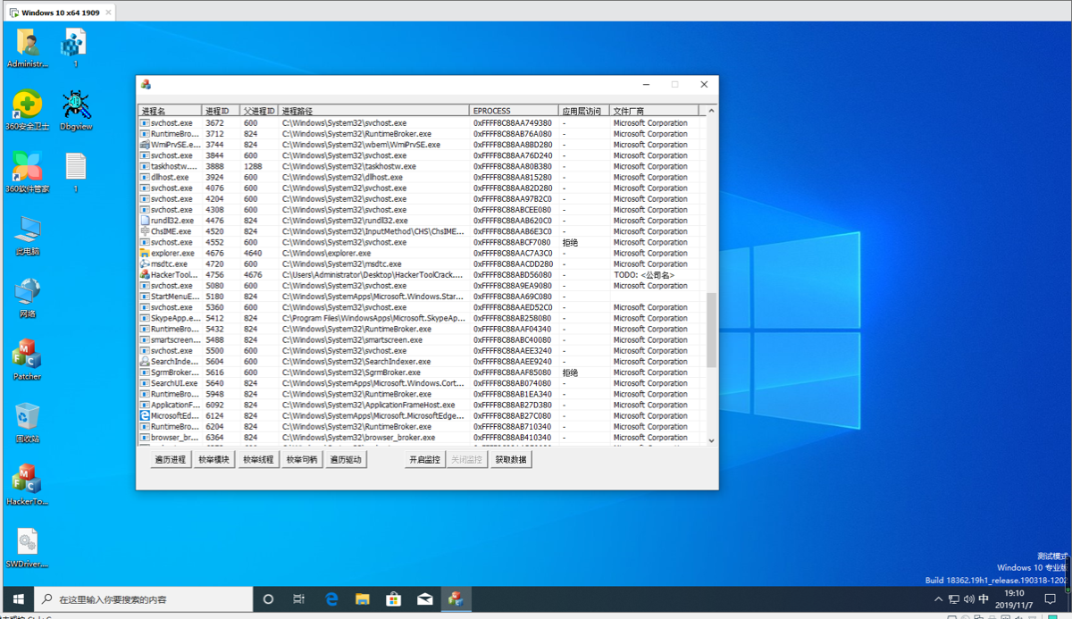This screenshot has height=619, width=1072.
Task: Select the SearchIndexer process row
Action: tap(422, 362)
